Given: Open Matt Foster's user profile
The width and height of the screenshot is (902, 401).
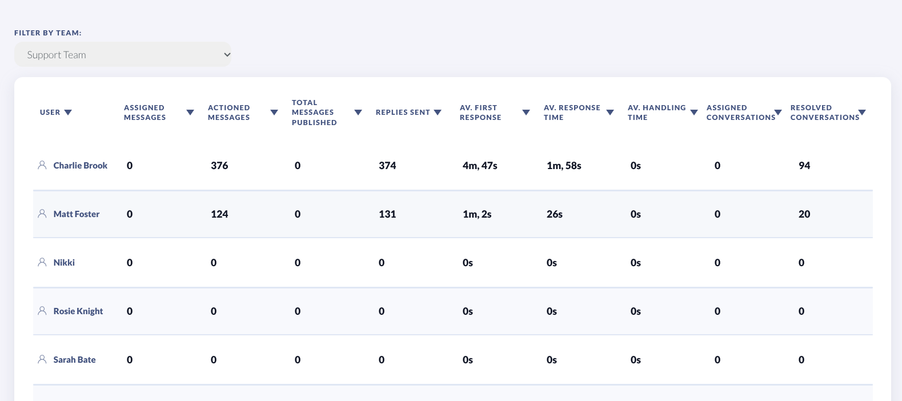Looking at the screenshot, I should (77, 214).
